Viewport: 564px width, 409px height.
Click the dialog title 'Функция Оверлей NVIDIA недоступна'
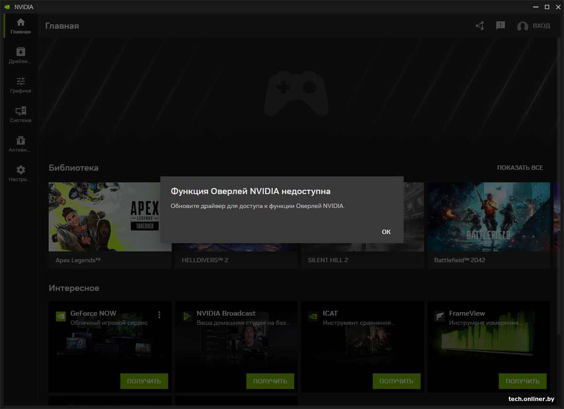(x=251, y=192)
